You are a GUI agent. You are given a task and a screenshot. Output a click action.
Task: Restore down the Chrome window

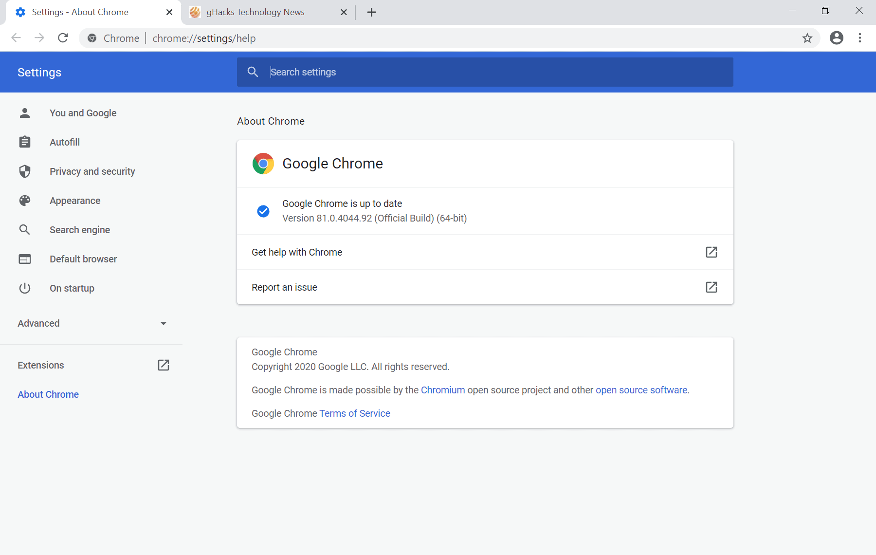coord(825,11)
